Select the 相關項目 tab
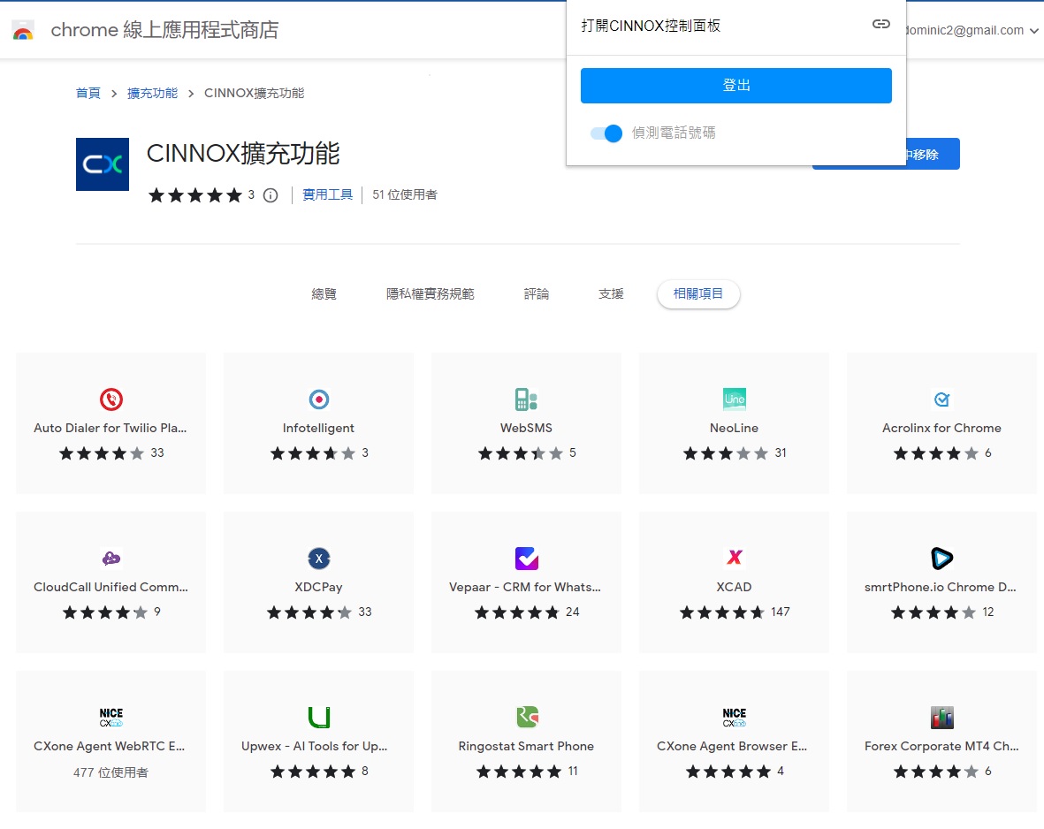 pos(698,293)
